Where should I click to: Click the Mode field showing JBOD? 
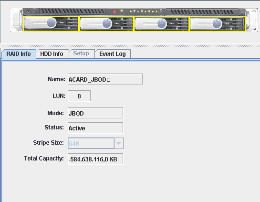[x=95, y=113]
